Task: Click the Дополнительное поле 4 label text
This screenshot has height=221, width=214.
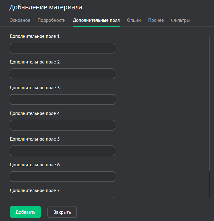Action: 35,113
